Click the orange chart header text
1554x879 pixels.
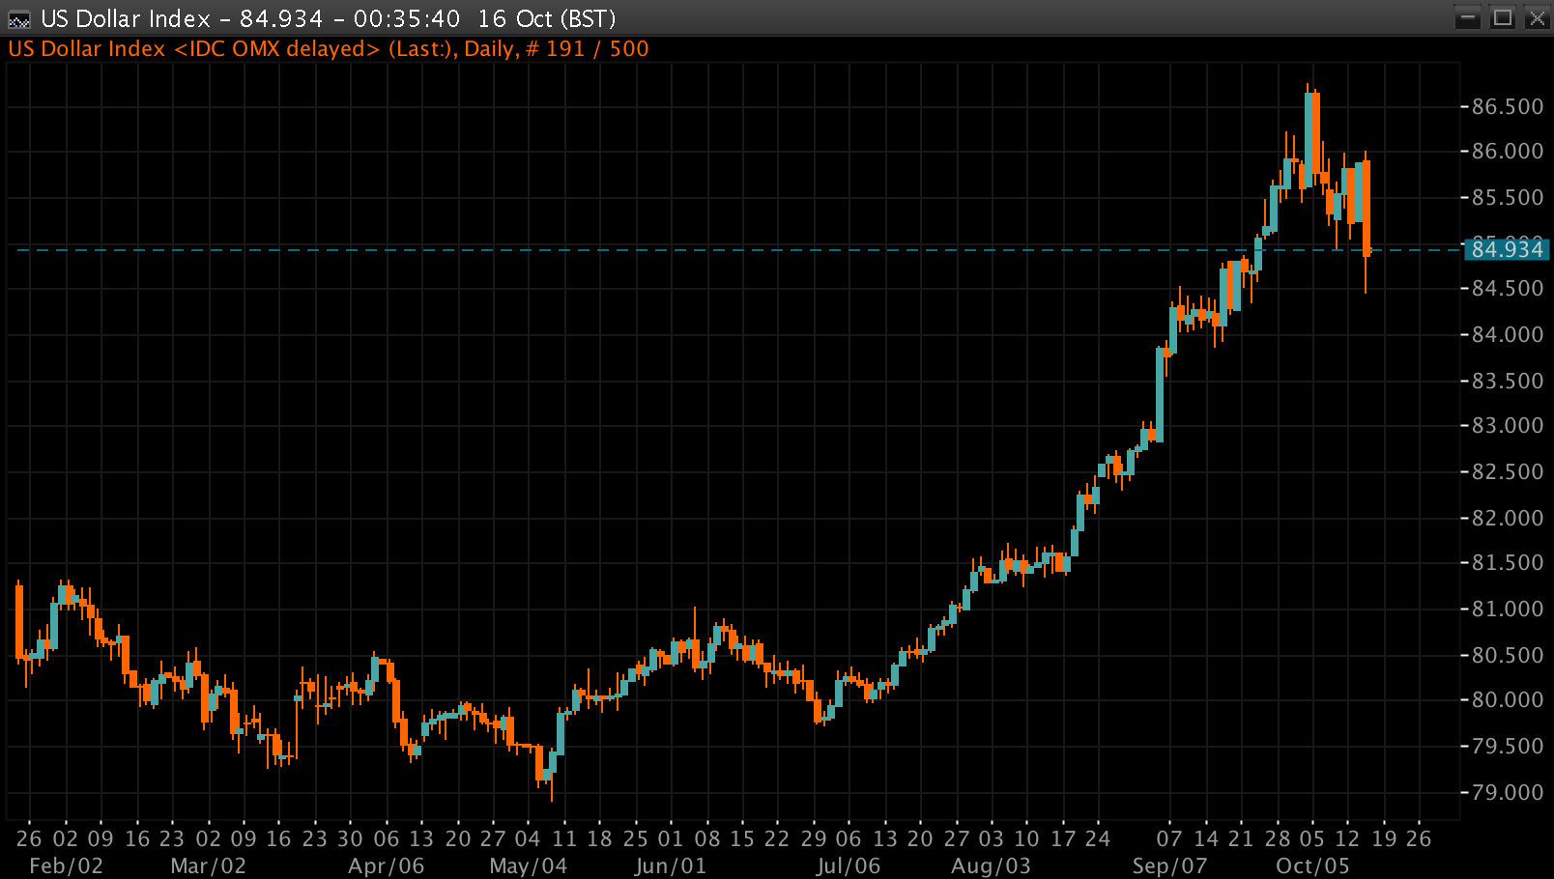coord(329,49)
